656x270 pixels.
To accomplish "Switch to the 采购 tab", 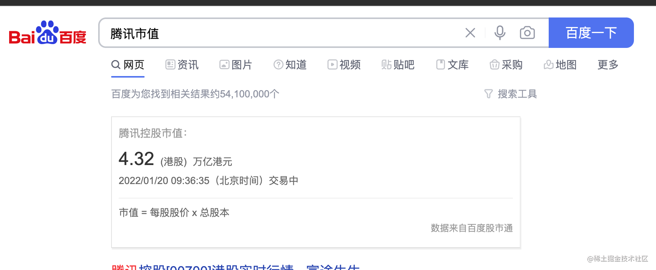I will pos(506,65).
